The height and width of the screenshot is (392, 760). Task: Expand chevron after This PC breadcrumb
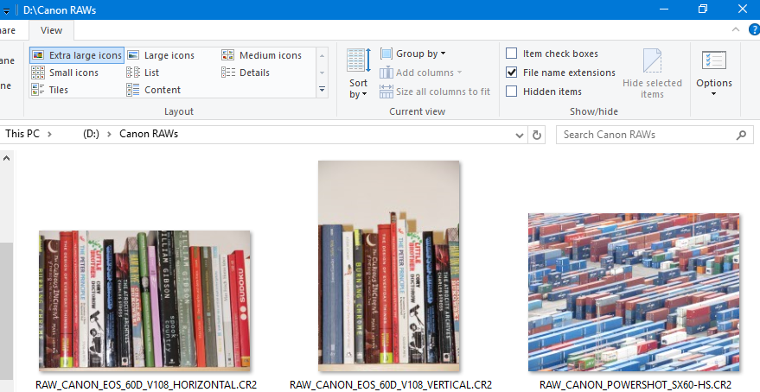(49, 134)
